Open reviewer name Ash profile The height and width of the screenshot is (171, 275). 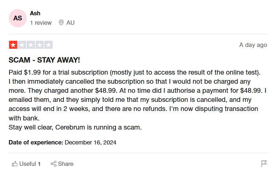pyautogui.click(x=35, y=13)
